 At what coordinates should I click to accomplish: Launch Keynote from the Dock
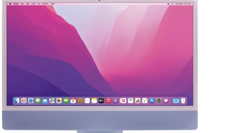(130, 100)
